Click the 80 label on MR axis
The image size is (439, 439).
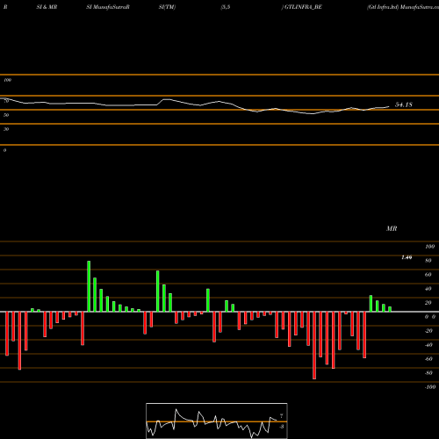428,261
